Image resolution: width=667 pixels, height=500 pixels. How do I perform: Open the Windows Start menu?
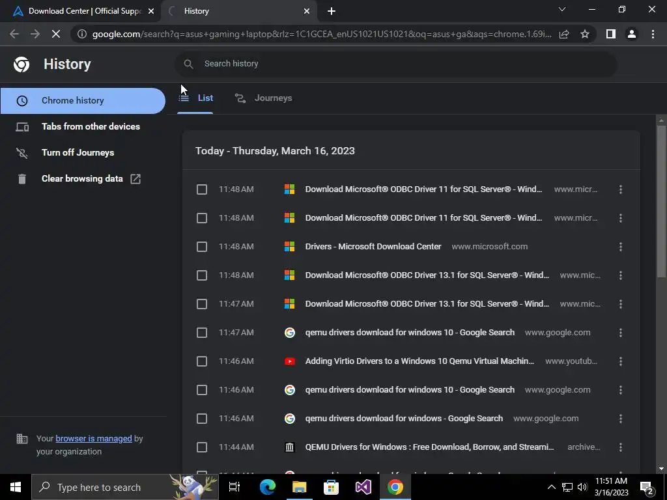coord(16,487)
